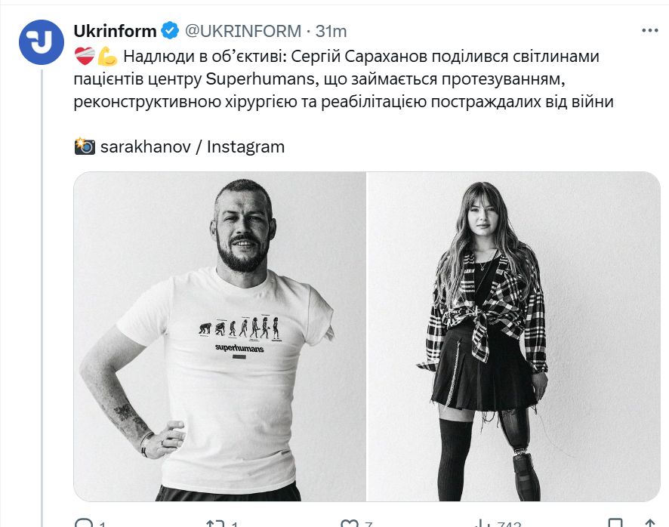Open the Ukrinform display name link
This screenshot has height=527, width=669.
pos(116,31)
